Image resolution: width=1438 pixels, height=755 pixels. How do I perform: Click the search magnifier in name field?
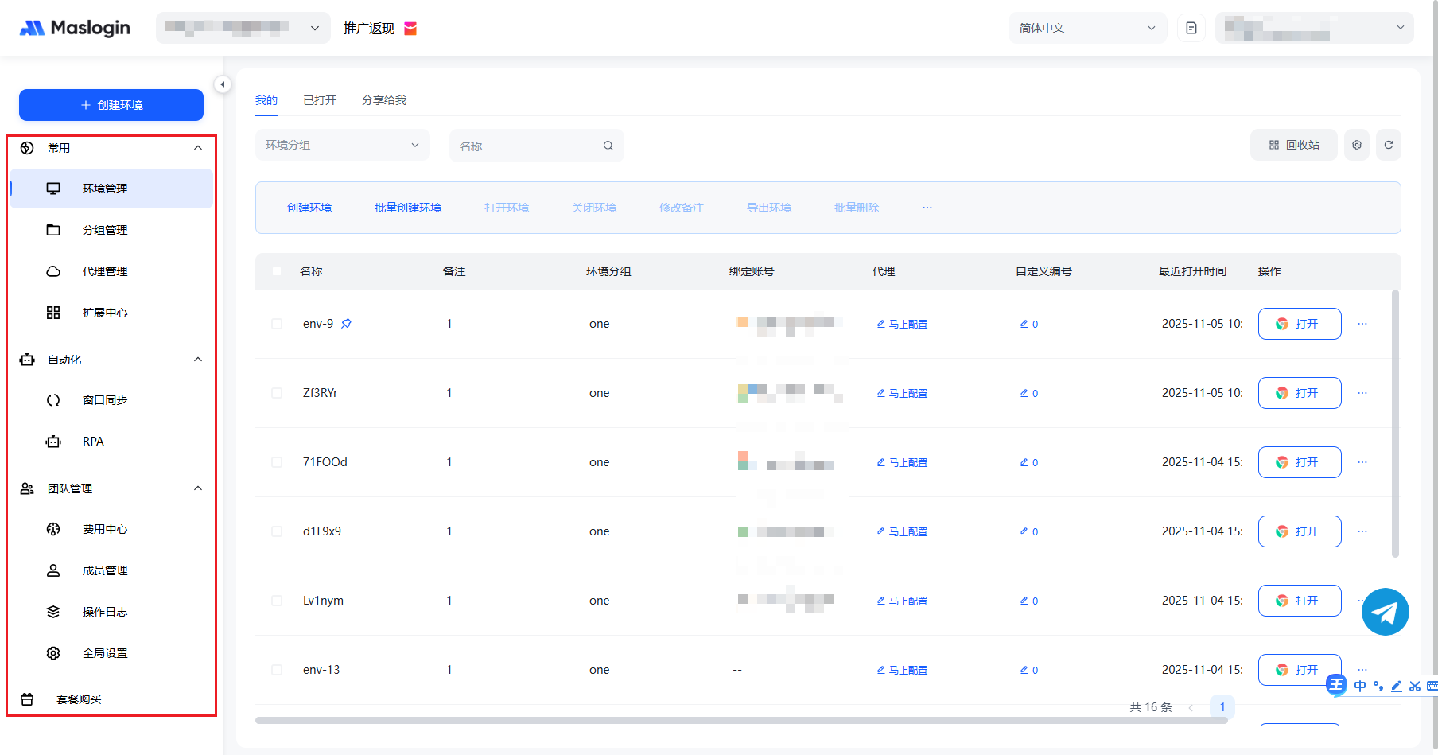pyautogui.click(x=608, y=146)
